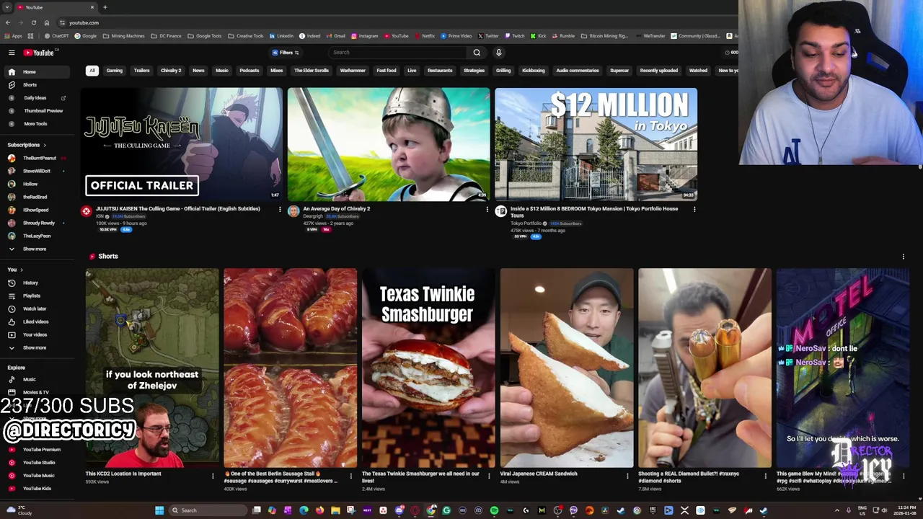Play $12 Million Tokyo Mansion thumbnail
The image size is (923, 519).
[x=596, y=144]
